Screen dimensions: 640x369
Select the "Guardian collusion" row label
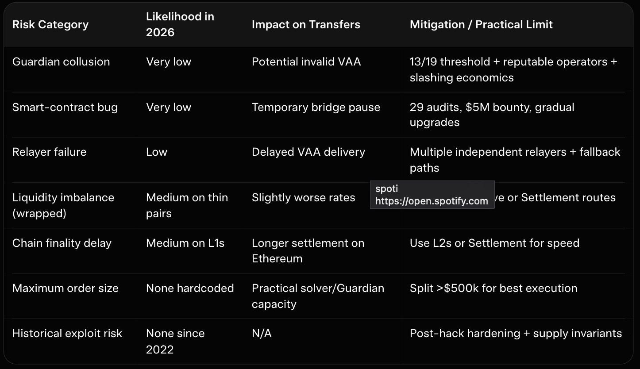click(61, 61)
